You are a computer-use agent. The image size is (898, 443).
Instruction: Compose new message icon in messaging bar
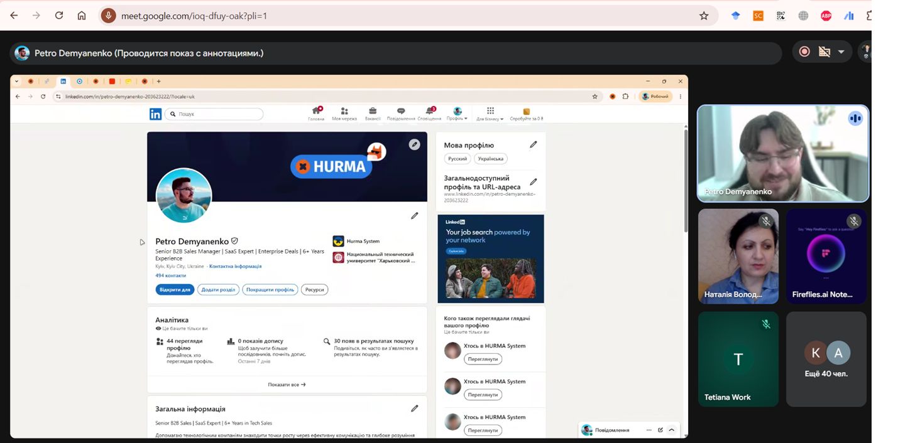click(660, 430)
